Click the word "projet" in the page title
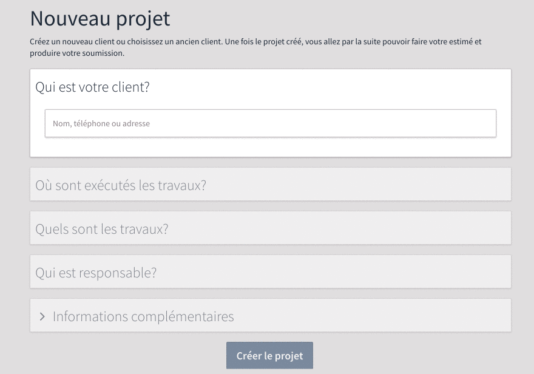Image resolution: width=534 pixels, height=374 pixels. click(x=144, y=18)
